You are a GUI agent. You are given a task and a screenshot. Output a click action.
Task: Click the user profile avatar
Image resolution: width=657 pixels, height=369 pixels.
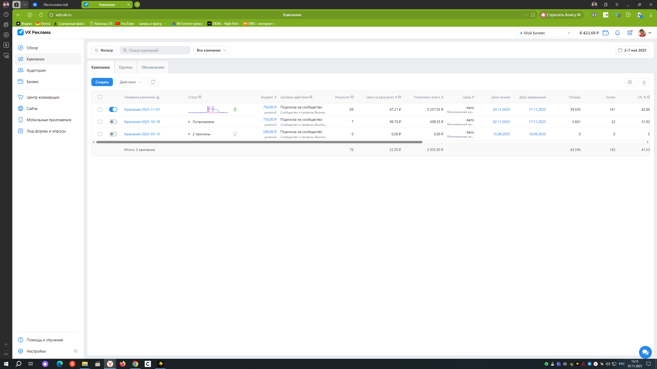tap(642, 33)
